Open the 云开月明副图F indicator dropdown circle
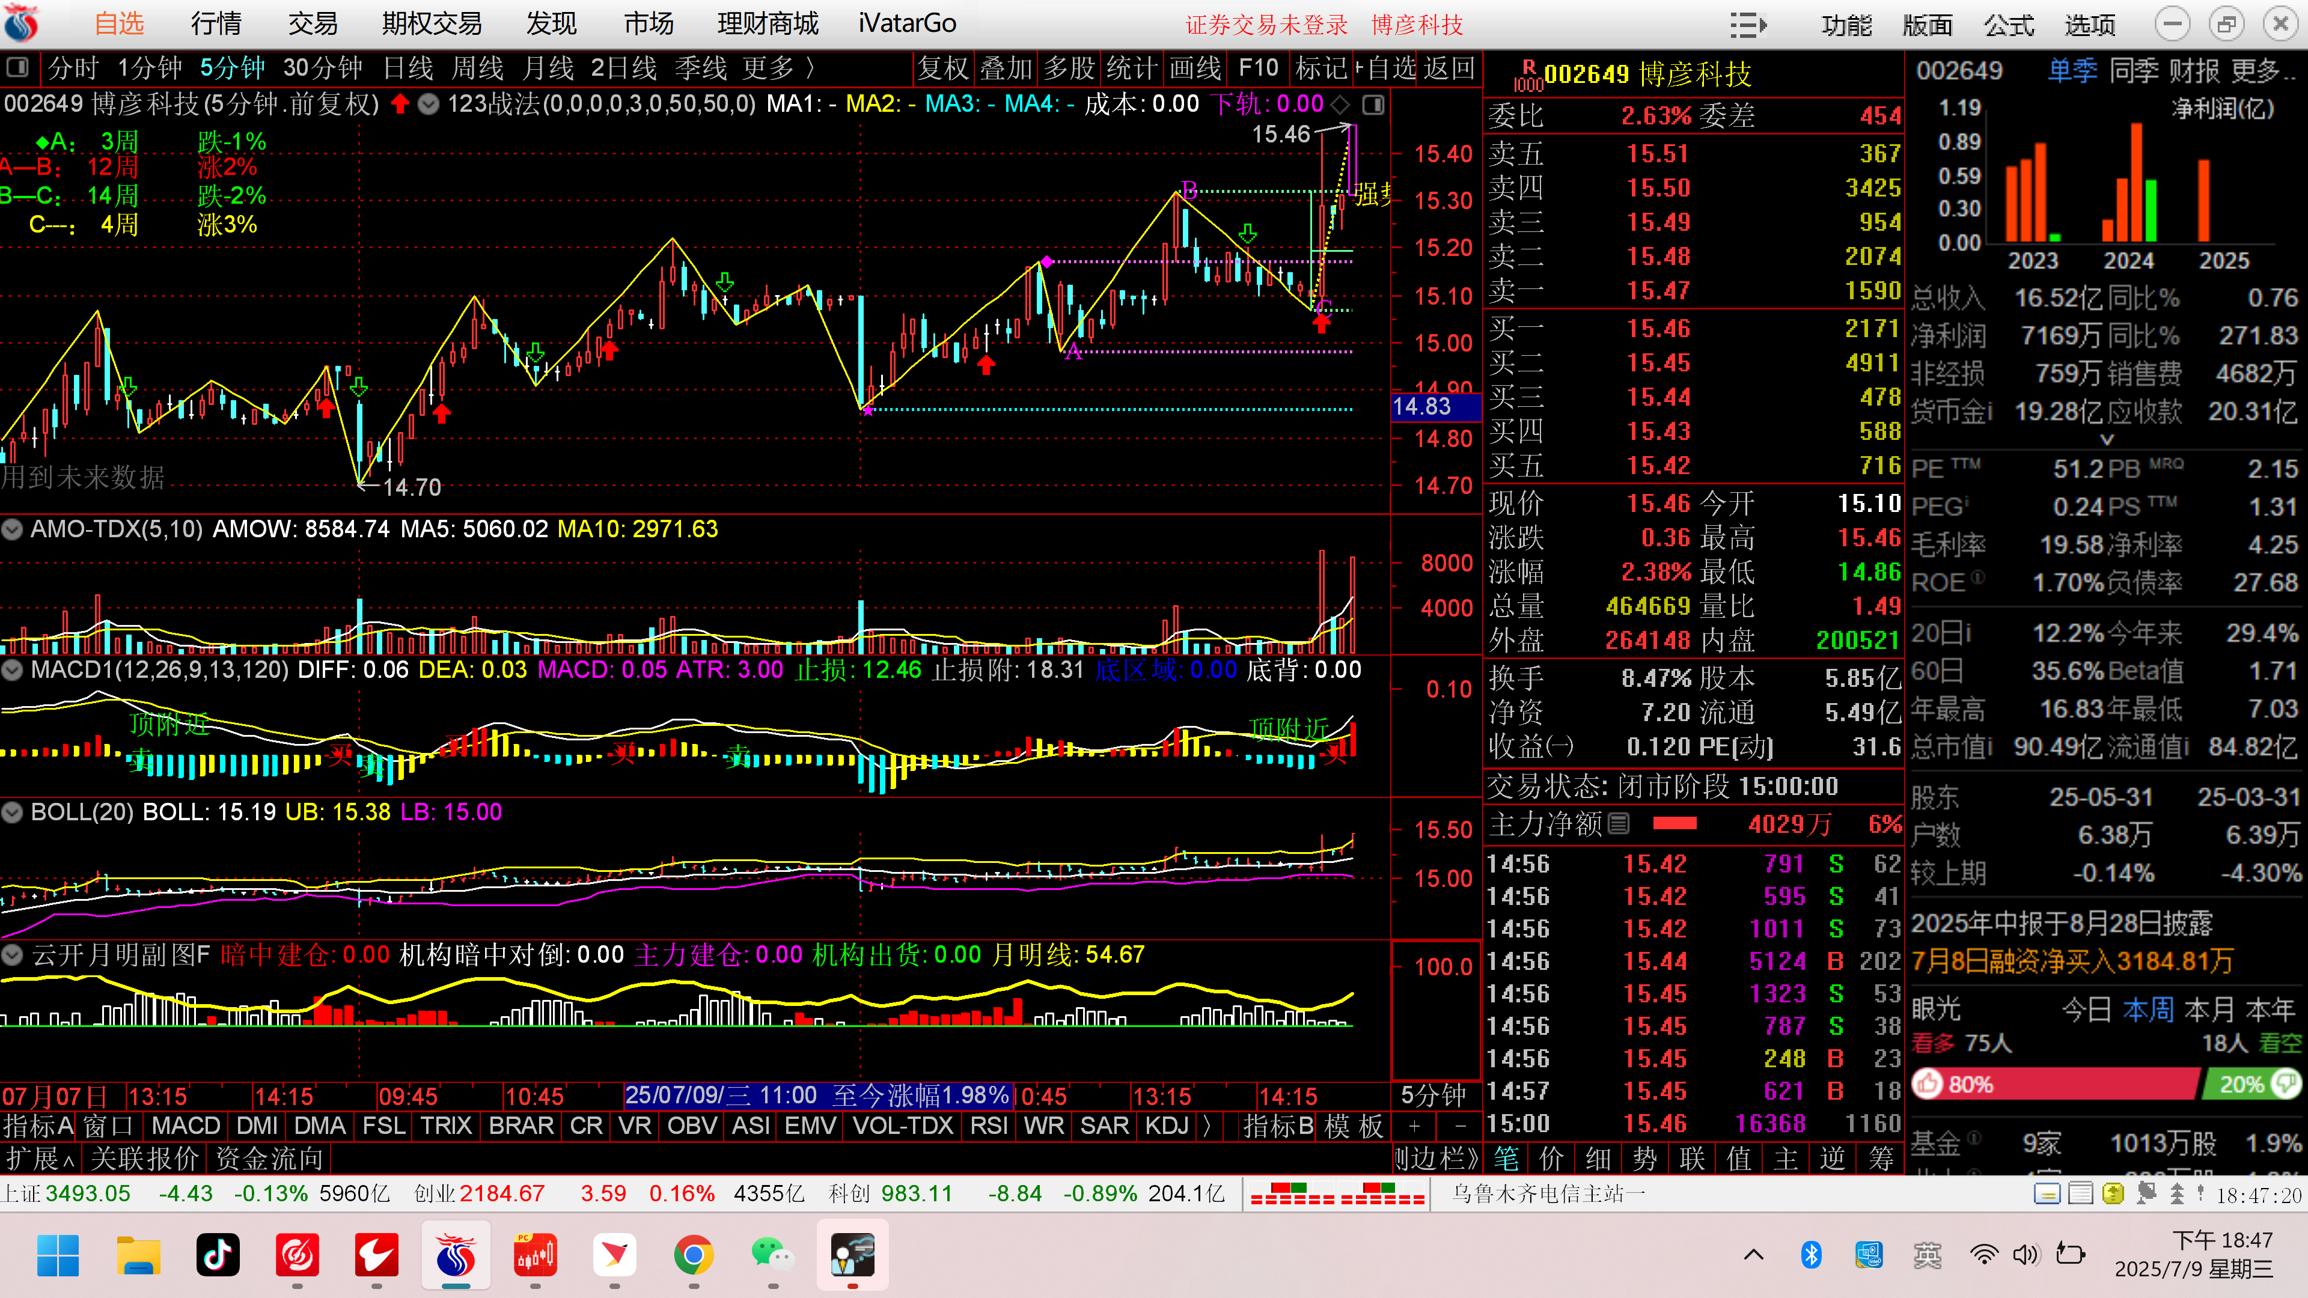Image resolution: width=2308 pixels, height=1298 pixels. (x=13, y=954)
